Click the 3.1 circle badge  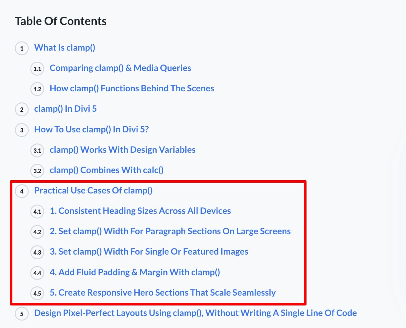click(x=37, y=151)
